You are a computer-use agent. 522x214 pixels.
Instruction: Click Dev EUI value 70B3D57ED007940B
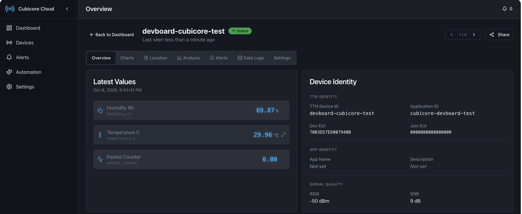[330, 132]
